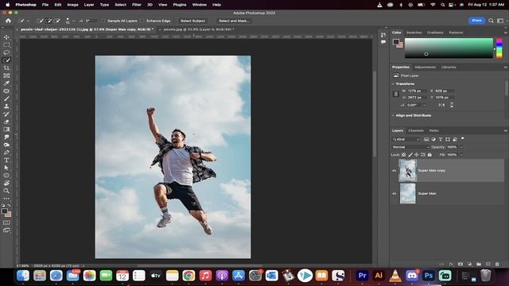Create a new group with folder icon
This screenshot has width=509, height=286.
coord(479,265)
